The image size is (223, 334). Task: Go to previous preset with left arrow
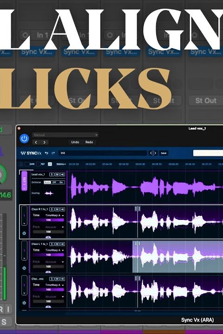pyautogui.click(x=36, y=142)
